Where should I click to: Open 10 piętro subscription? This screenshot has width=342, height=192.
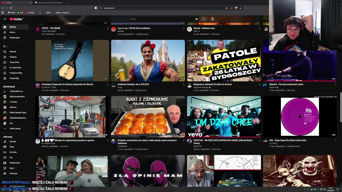click(x=15, y=102)
